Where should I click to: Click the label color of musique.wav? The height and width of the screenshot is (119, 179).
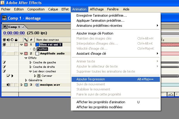[x=26, y=85]
